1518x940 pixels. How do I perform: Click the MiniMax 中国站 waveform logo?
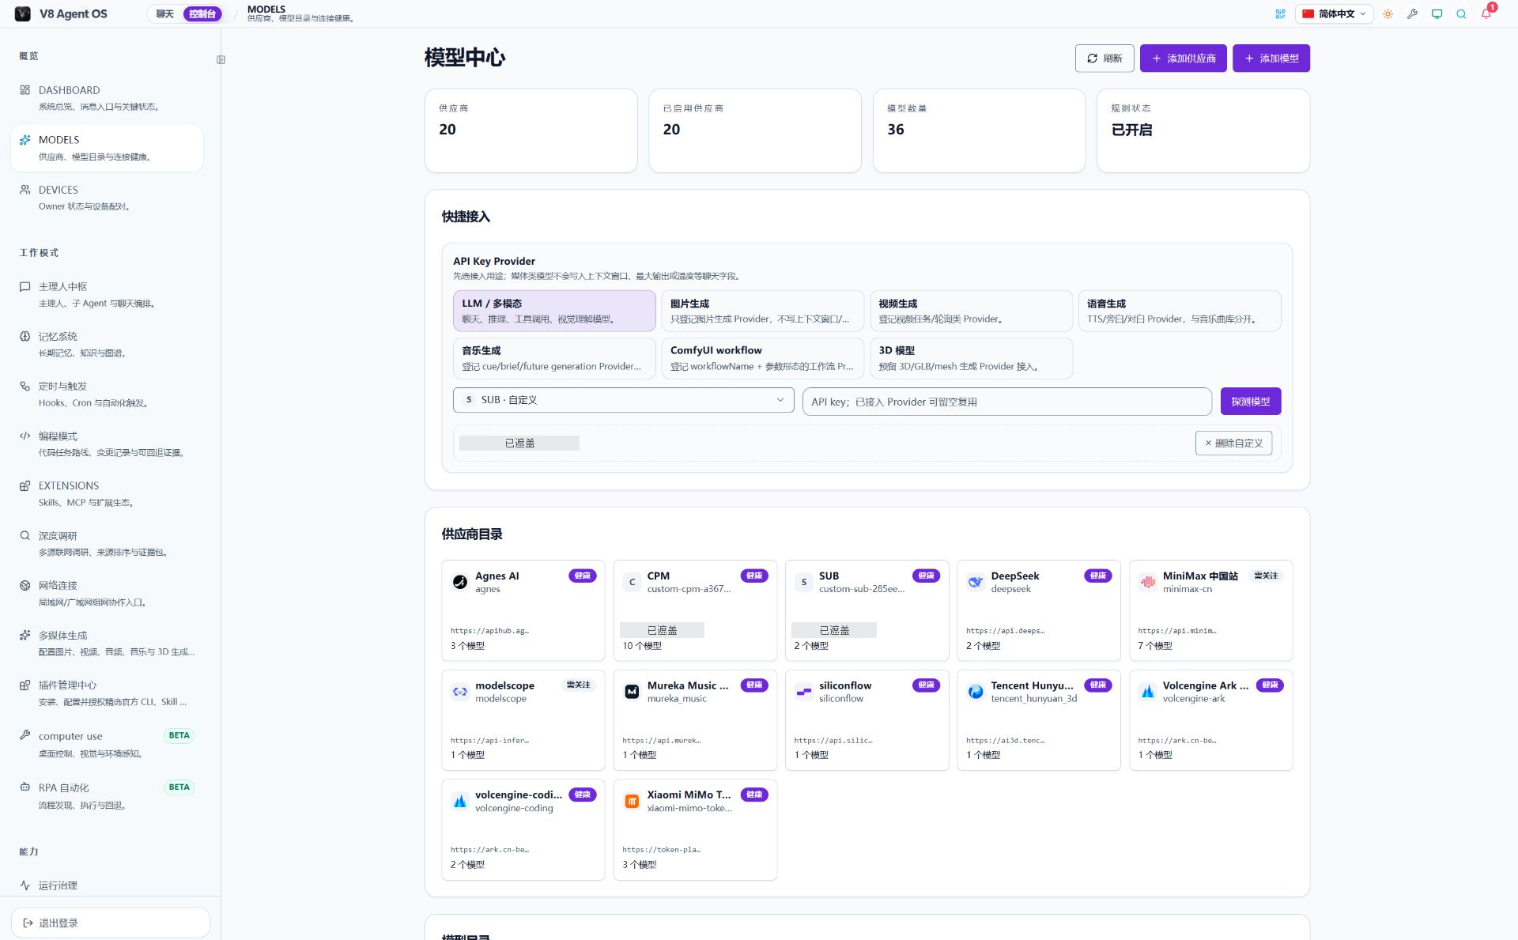tap(1147, 582)
